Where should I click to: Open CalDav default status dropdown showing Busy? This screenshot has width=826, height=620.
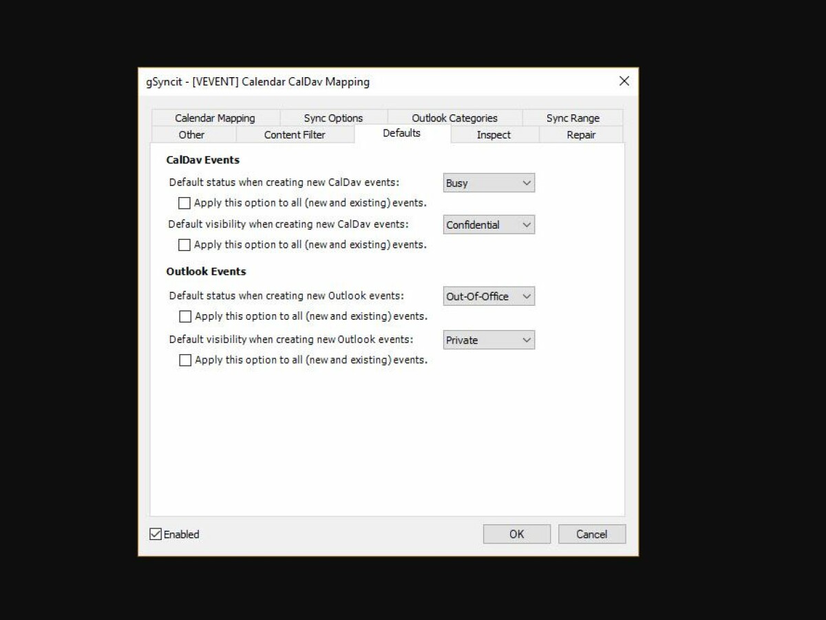489,183
